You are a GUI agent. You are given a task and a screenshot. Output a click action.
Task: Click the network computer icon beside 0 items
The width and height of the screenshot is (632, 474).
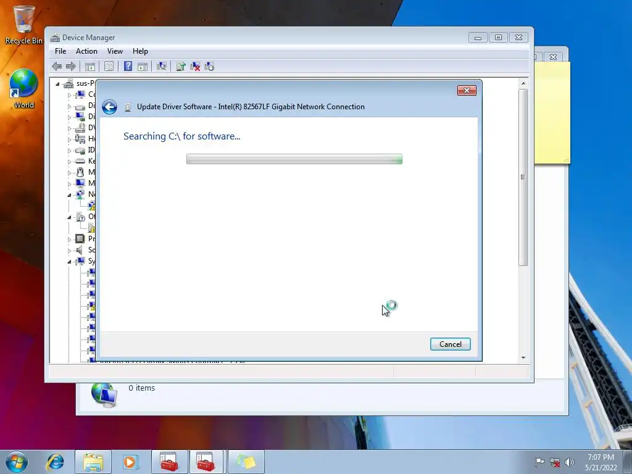[x=104, y=394]
